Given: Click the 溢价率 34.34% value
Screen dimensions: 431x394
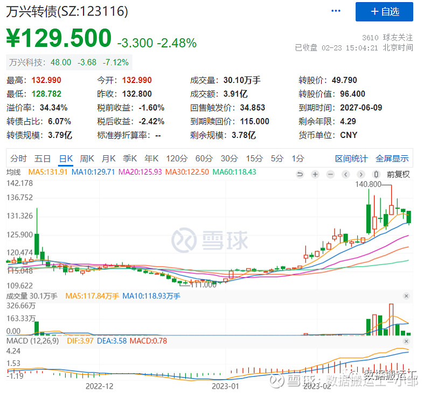Looking at the screenshot, I should pos(53,107).
